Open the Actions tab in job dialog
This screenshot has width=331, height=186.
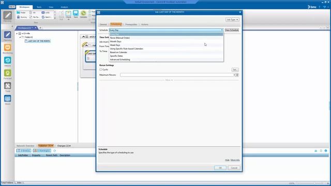click(x=145, y=24)
